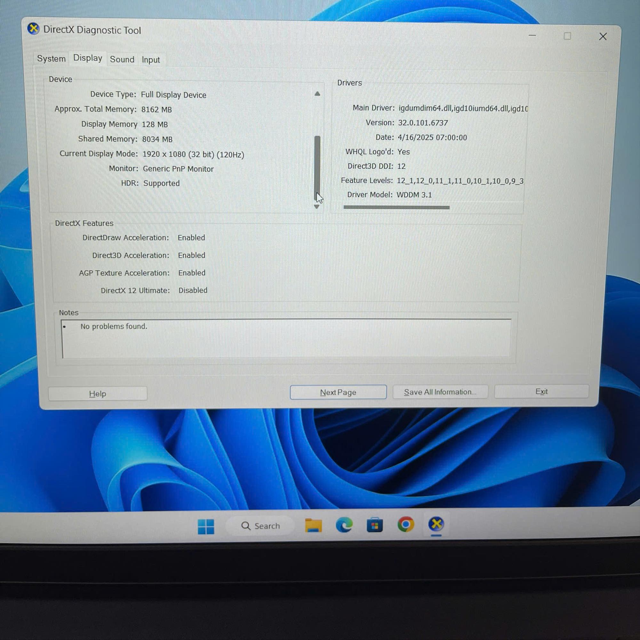Screen dimensions: 640x640
Task: Click the taskbar search magnifier icon
Action: (245, 526)
